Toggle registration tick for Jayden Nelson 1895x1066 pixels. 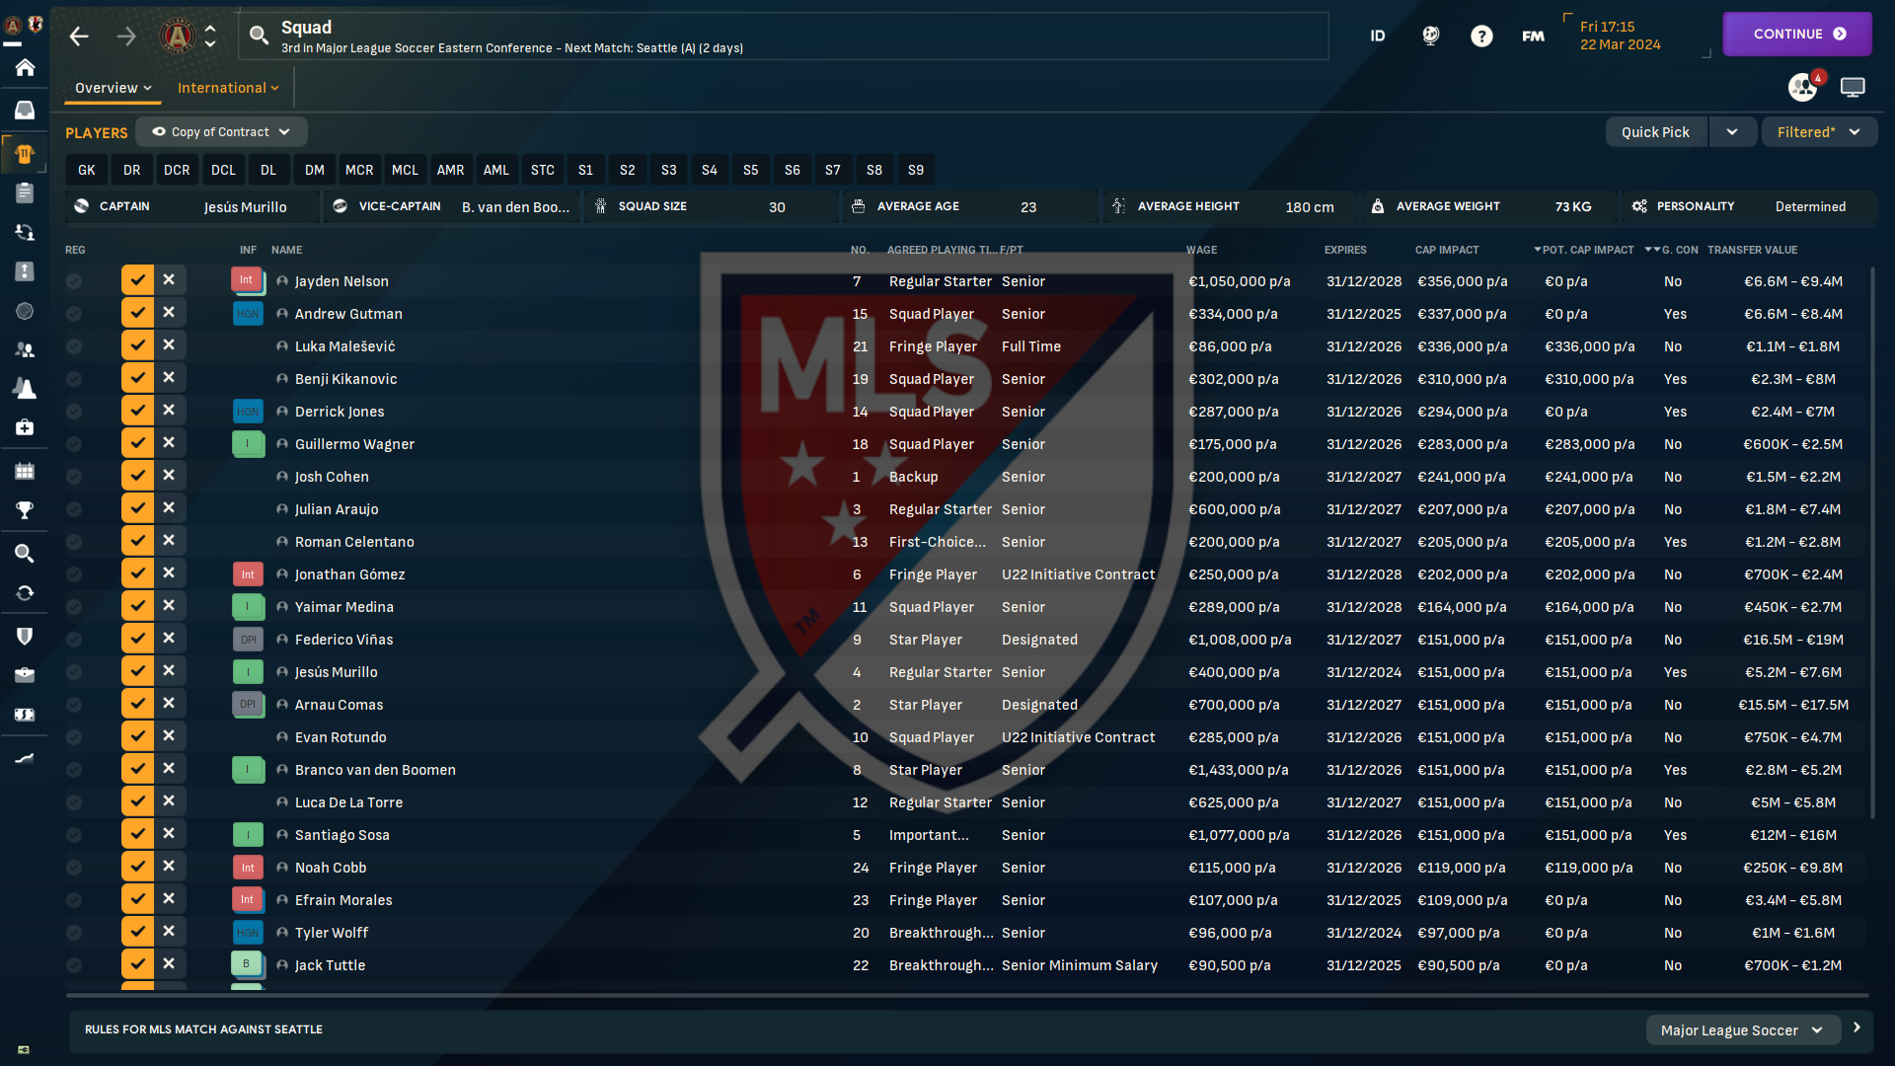137,280
